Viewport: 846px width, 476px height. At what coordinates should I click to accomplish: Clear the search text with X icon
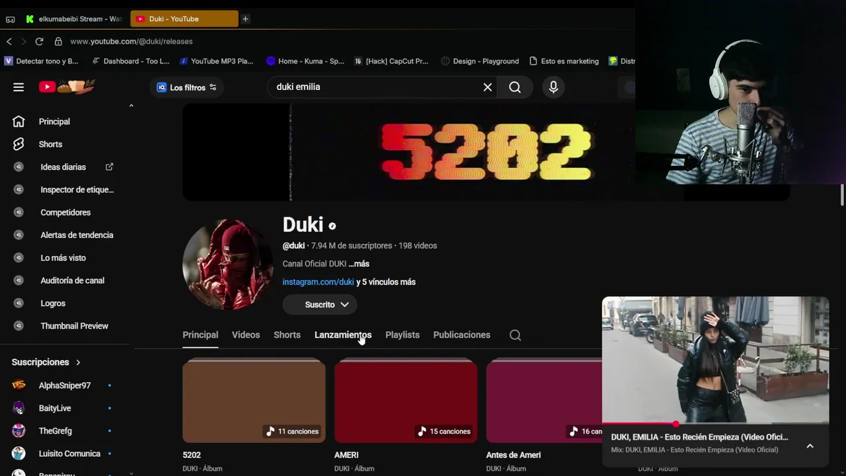click(488, 87)
